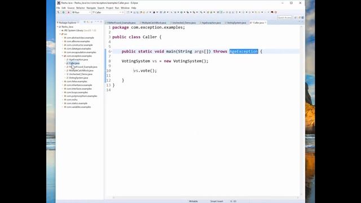Select com.inheritance.example package

click(79, 85)
